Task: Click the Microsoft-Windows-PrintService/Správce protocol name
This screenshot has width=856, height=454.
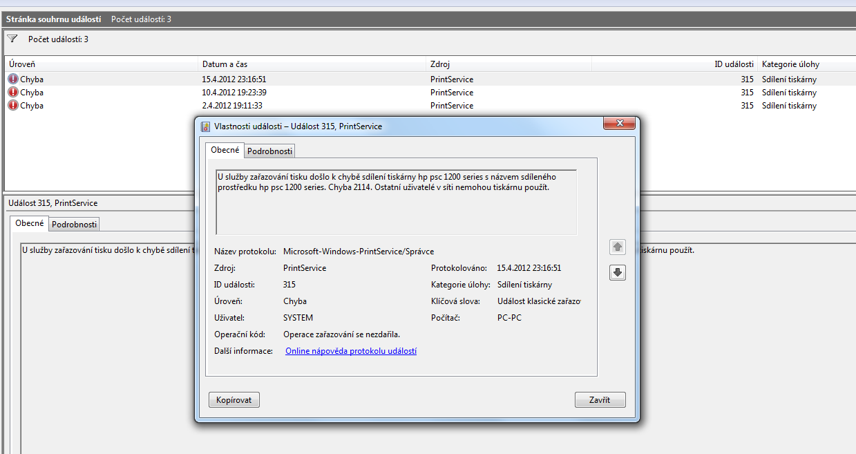Action: click(359, 252)
